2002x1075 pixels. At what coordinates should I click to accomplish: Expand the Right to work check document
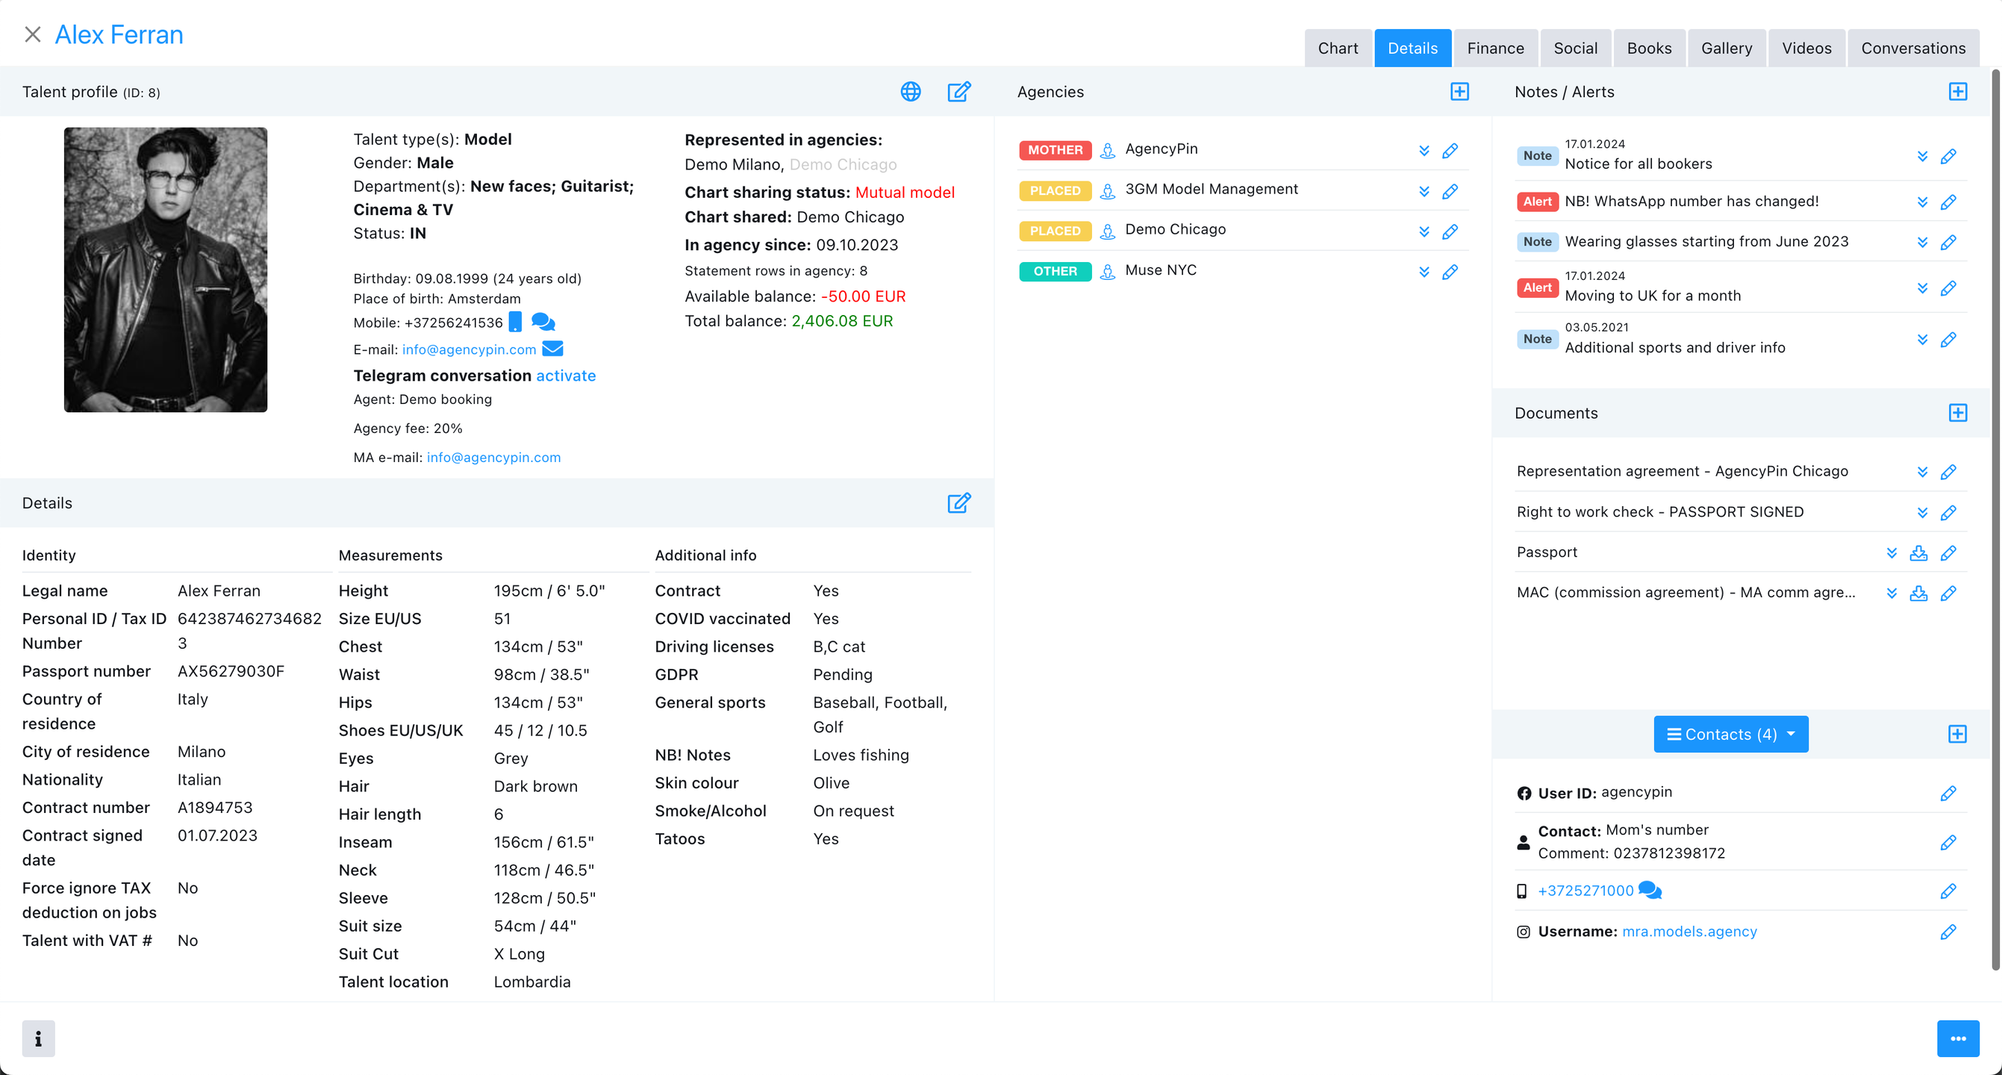[1922, 512]
